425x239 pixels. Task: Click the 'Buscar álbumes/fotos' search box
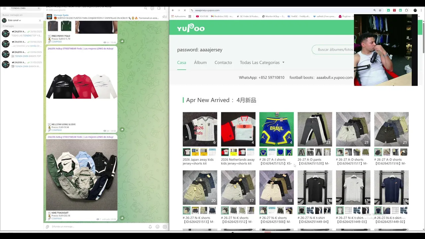333,50
